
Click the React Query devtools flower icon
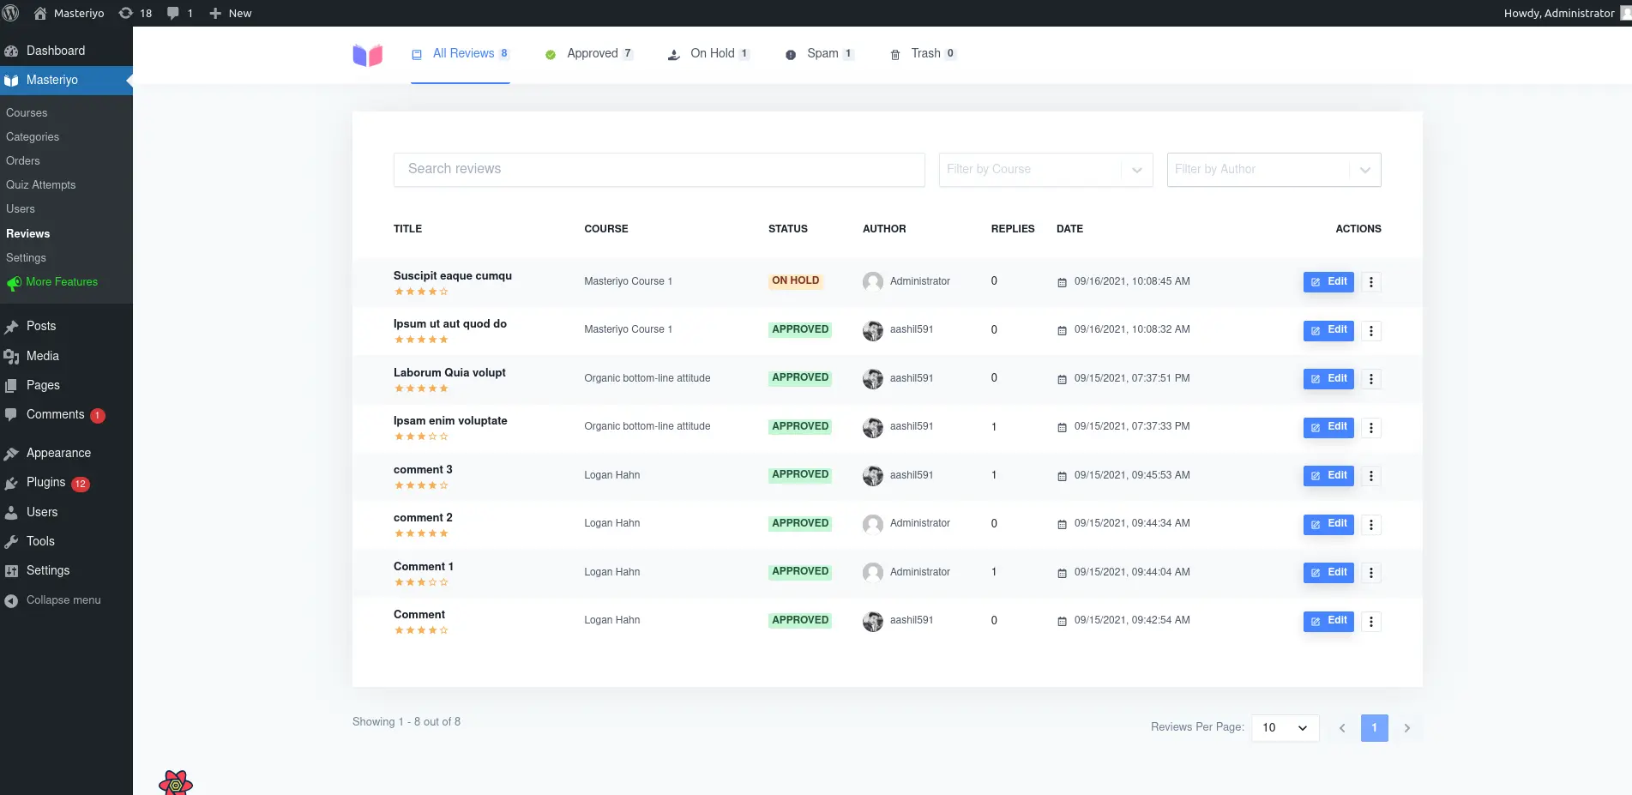tap(176, 783)
